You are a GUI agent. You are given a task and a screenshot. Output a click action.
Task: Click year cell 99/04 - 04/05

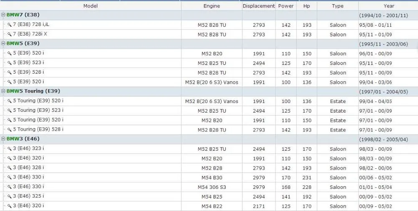click(375, 101)
